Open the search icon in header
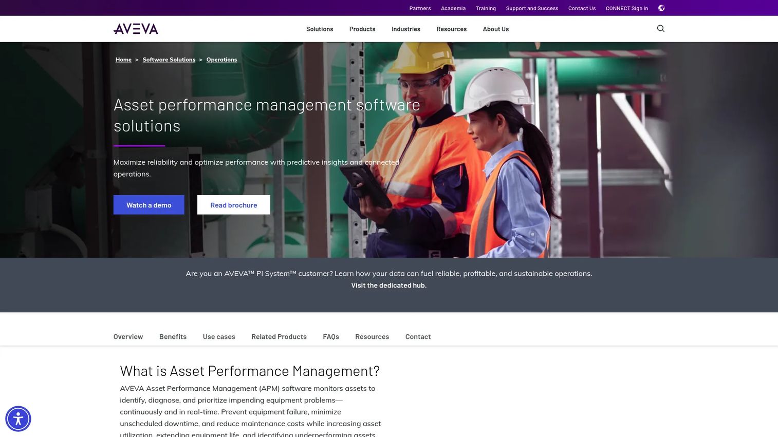Viewport: 778px width, 437px height. (x=661, y=29)
